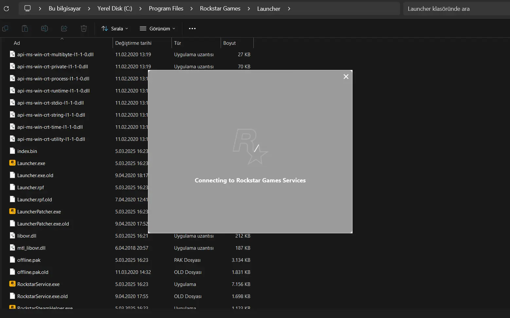Click the 187 KB size of mtl_libovr.dll
The width and height of the screenshot is (510, 318).
coord(243,248)
